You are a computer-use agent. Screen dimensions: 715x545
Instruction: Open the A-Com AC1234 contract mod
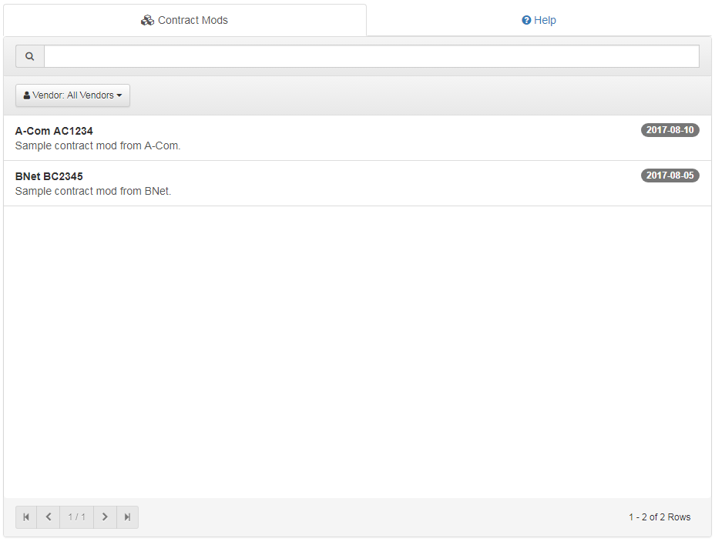(54, 131)
